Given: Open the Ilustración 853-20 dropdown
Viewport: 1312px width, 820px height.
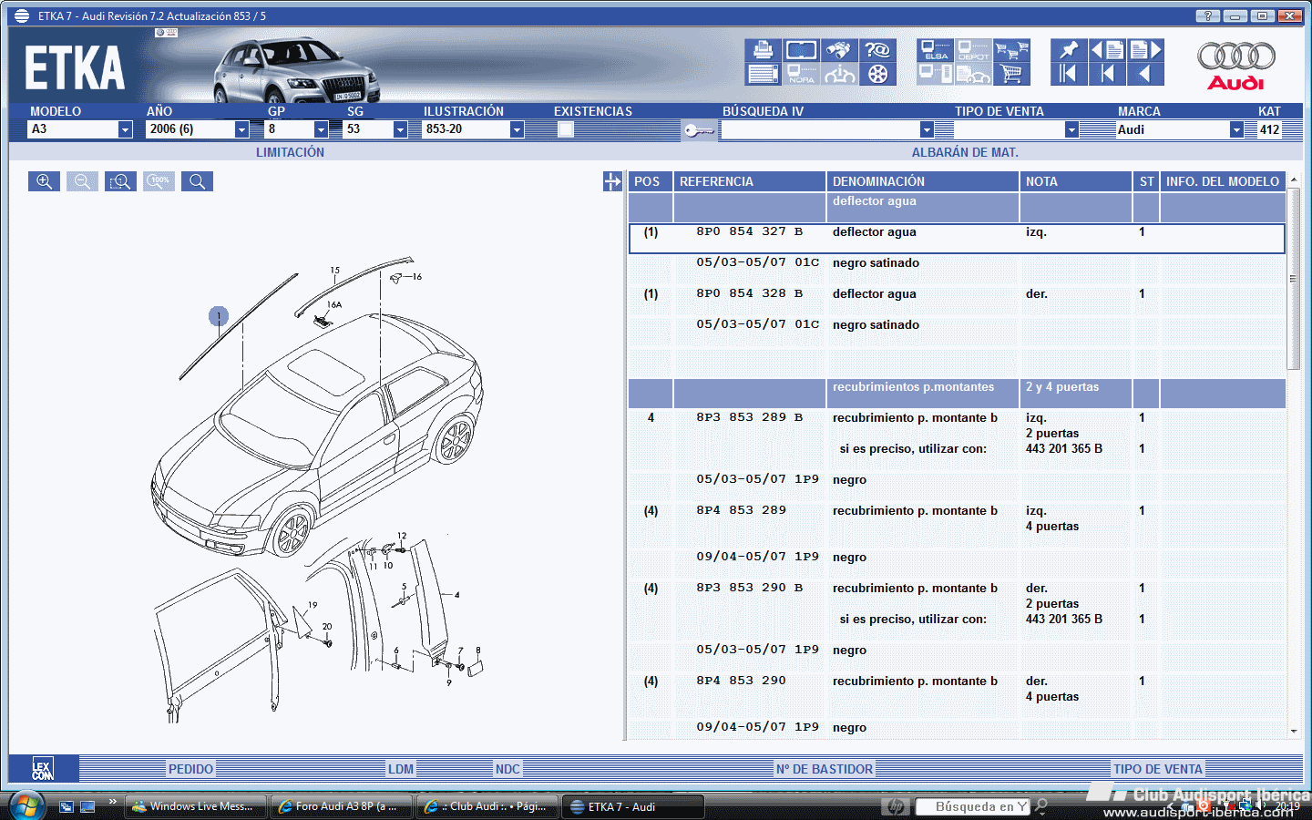Looking at the screenshot, I should pos(517,129).
